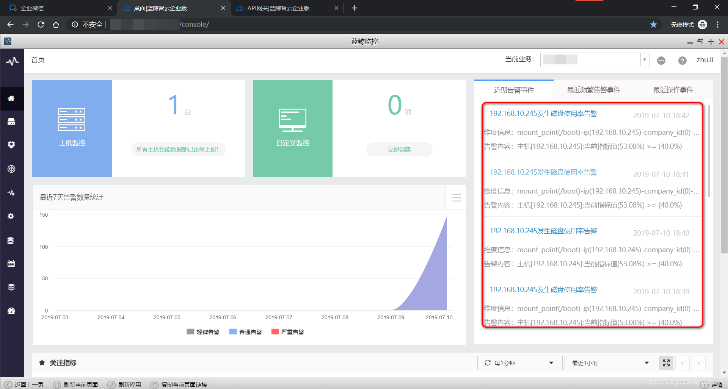
Task: Click the bookmark star in address bar
Action: coord(654,25)
